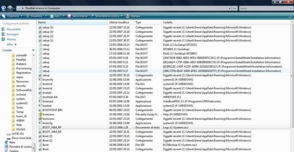The width and height of the screenshot is (294, 152).
Task: Sort by the Tipo column header
Action: coord(148,22)
